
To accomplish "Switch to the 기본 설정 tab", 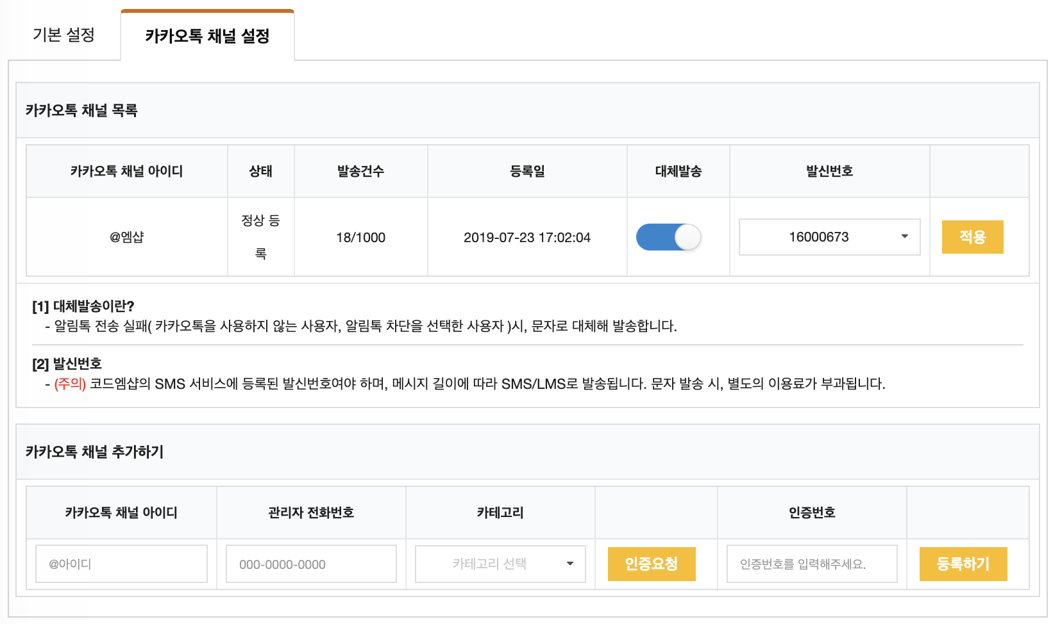I will click(x=63, y=35).
